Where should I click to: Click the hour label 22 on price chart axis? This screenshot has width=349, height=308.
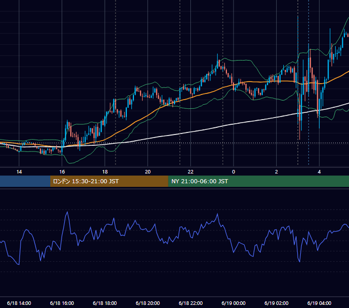pos(190,172)
